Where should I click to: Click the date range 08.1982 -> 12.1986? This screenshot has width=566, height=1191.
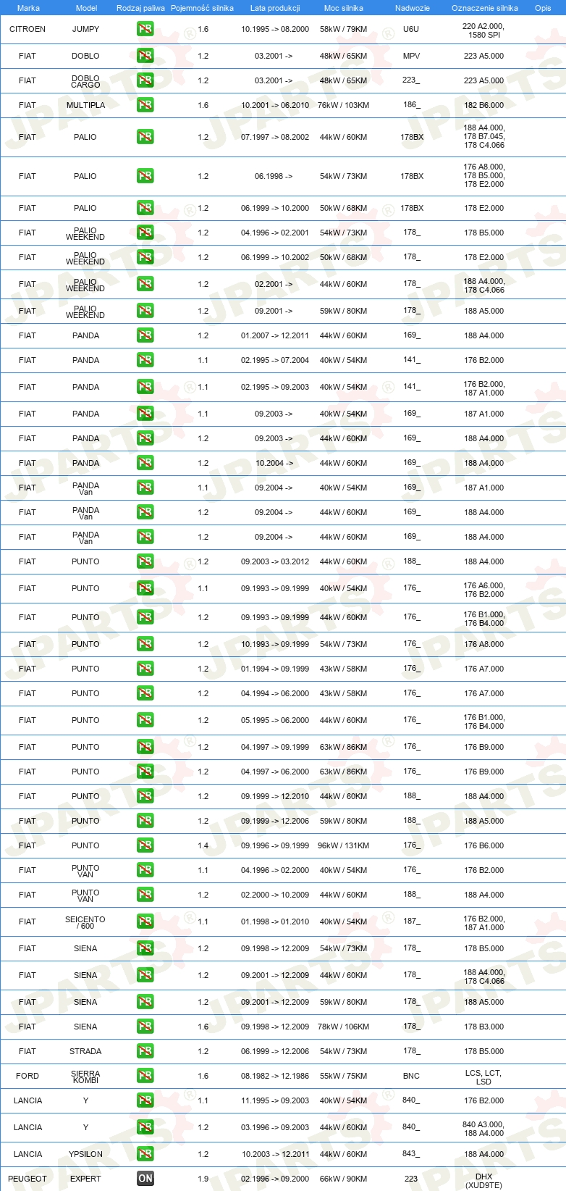click(x=275, y=1076)
